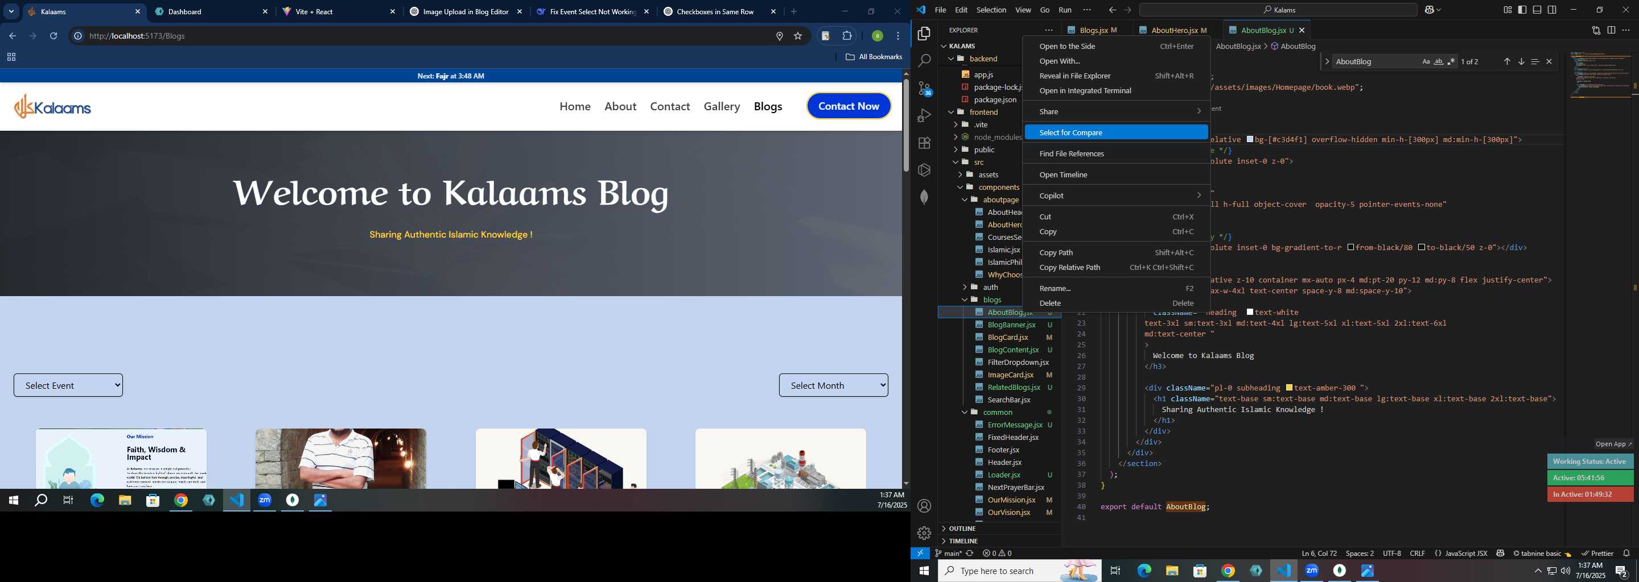
Task: Click the Contact Now button on website
Action: (849, 106)
